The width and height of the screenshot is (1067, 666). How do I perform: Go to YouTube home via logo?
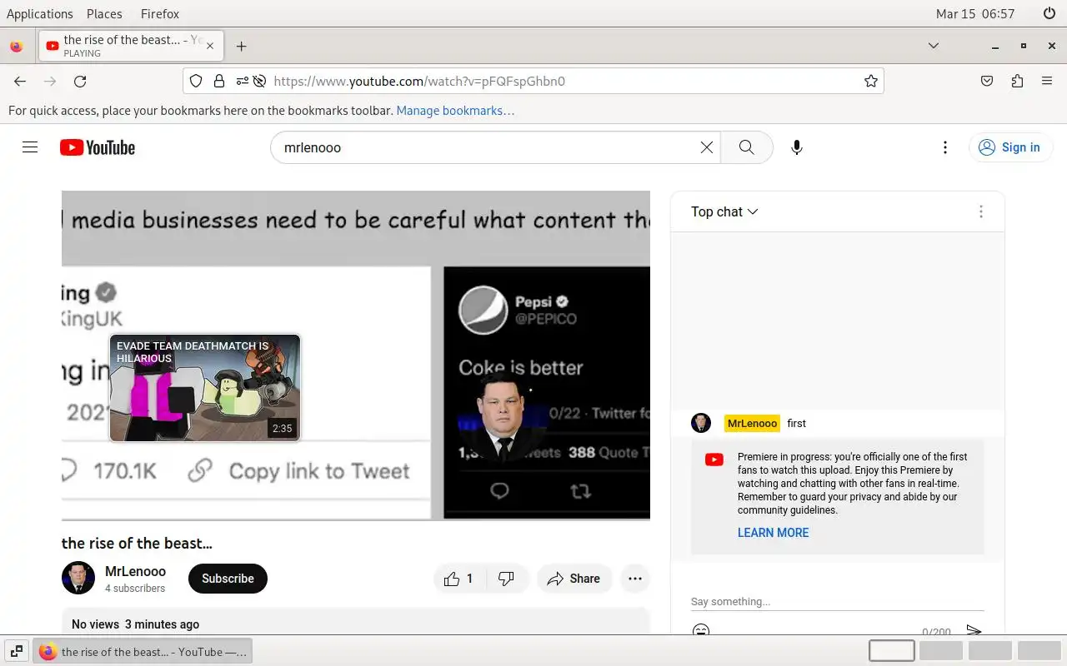click(x=98, y=147)
